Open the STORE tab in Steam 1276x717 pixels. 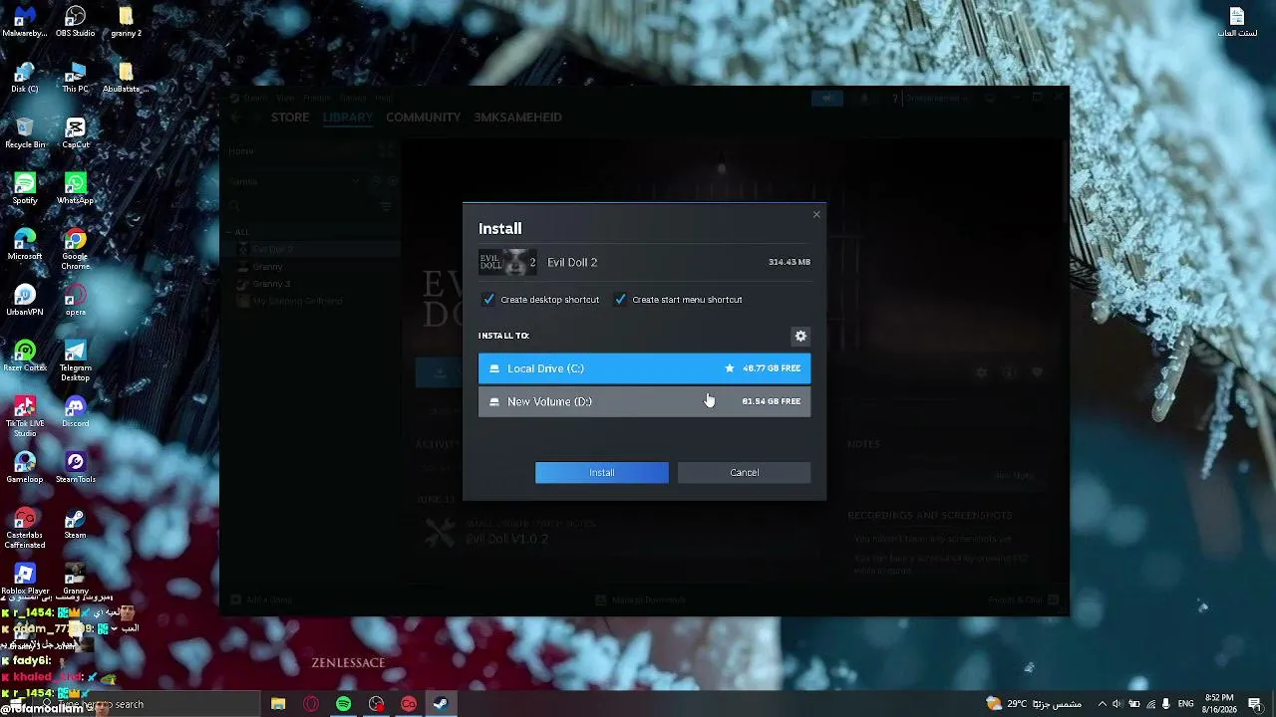290,118
